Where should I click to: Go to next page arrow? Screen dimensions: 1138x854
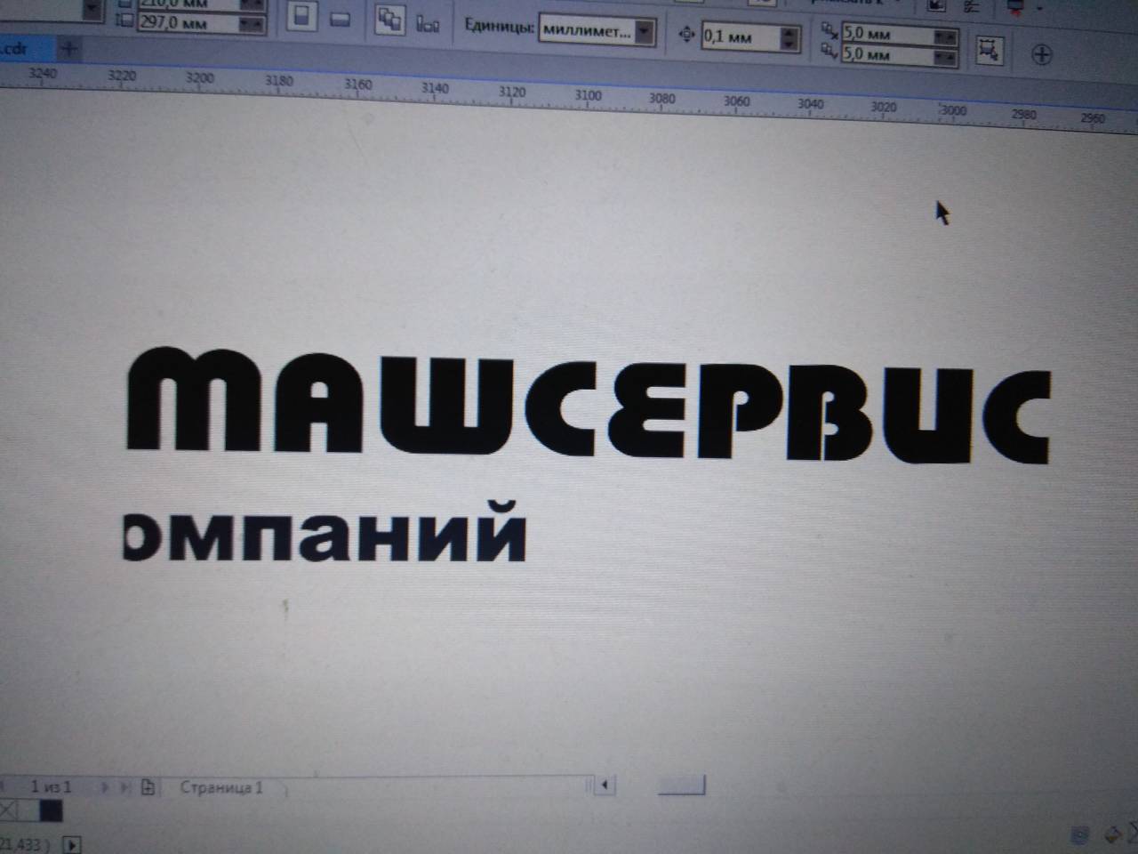pos(105,787)
